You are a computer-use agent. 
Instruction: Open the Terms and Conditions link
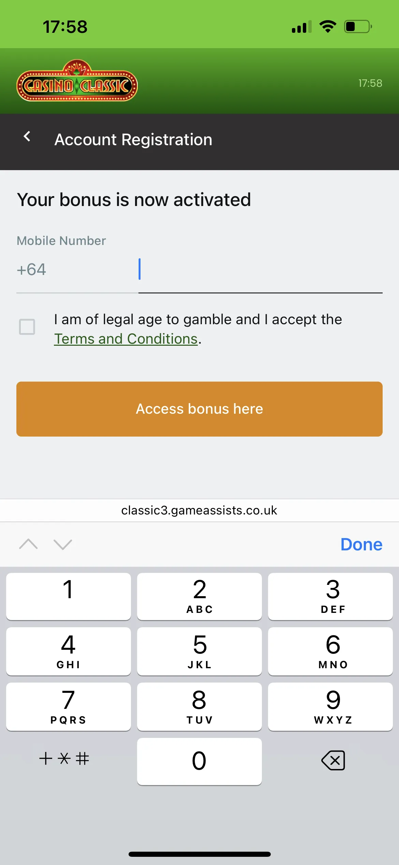pyautogui.click(x=126, y=339)
